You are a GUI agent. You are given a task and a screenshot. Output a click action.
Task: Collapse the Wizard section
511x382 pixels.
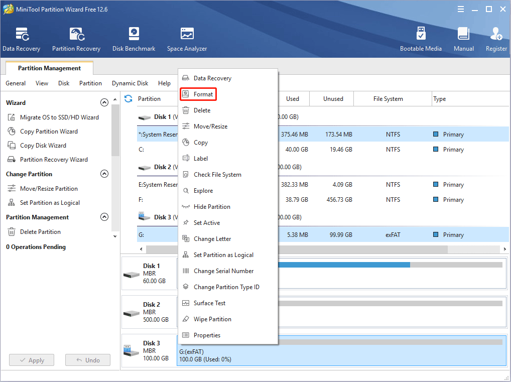click(x=104, y=103)
